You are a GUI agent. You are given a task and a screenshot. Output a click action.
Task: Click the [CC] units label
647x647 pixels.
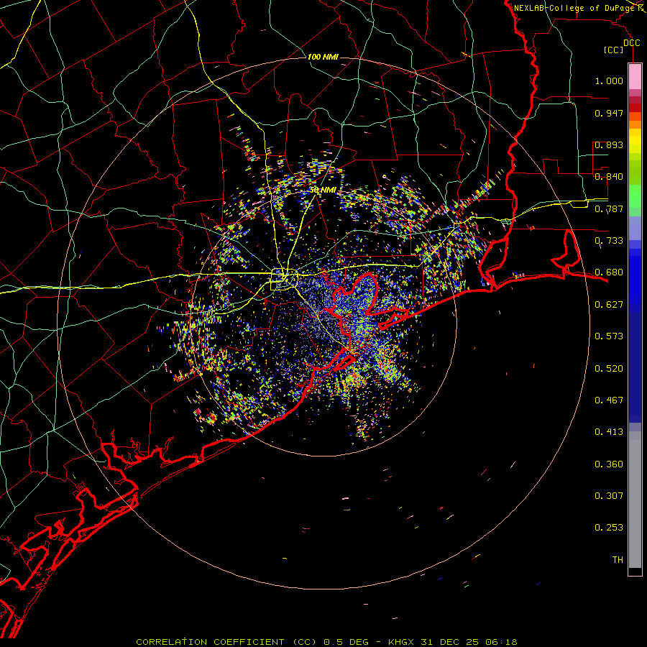coord(614,50)
